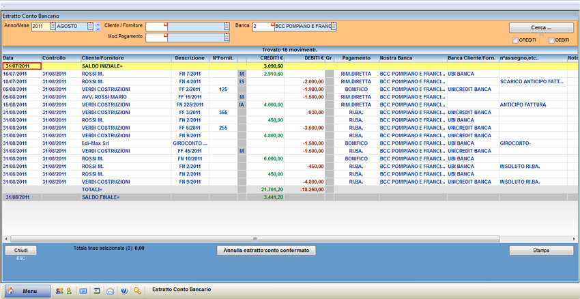Open the mail envelope icon
Viewport: 580px width, 299px height.
coord(110,291)
